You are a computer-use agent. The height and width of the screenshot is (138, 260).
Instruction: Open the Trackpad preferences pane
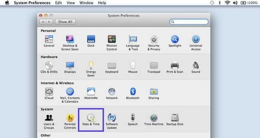[x=154, y=67]
